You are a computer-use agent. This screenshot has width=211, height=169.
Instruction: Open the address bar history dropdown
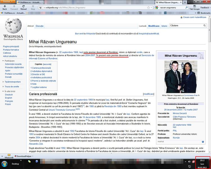tap(152, 8)
